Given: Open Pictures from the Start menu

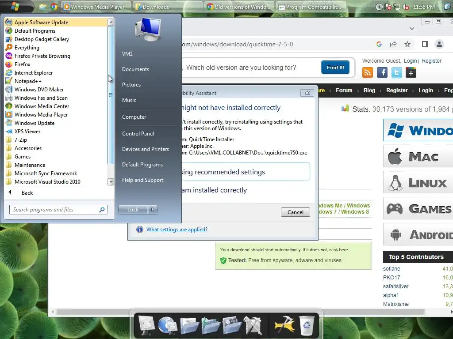Looking at the screenshot, I should [131, 84].
